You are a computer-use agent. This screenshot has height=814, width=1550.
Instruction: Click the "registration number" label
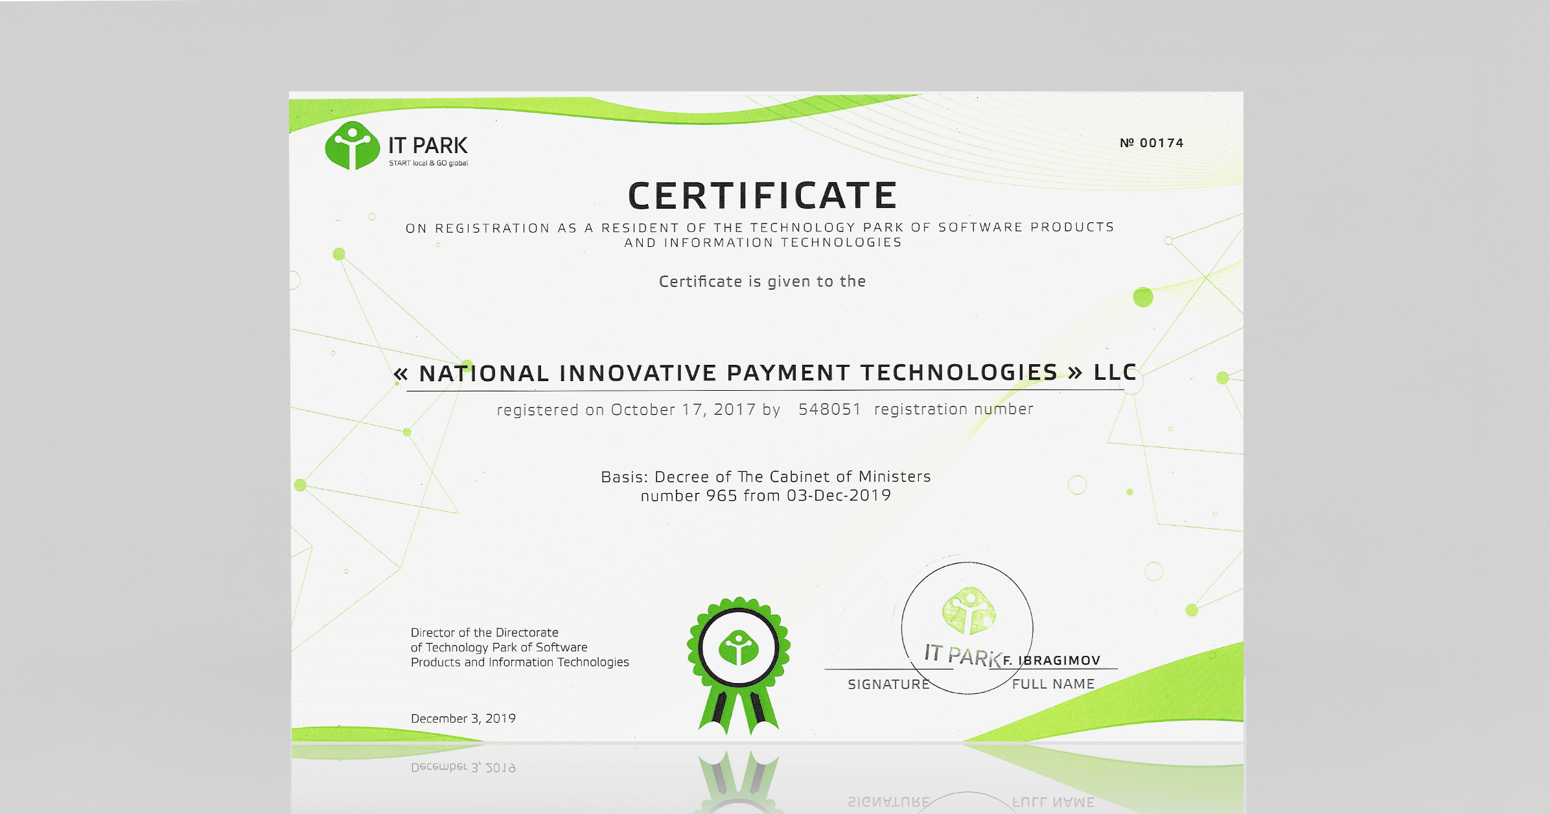(953, 410)
